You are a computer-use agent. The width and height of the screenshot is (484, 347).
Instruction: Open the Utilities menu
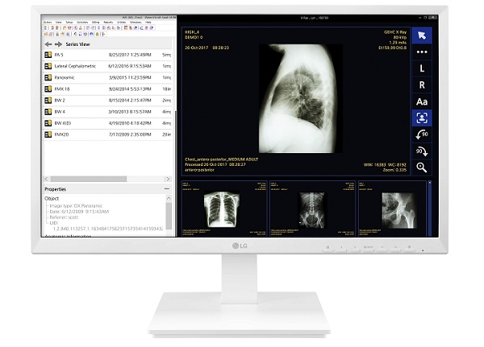click(x=122, y=23)
